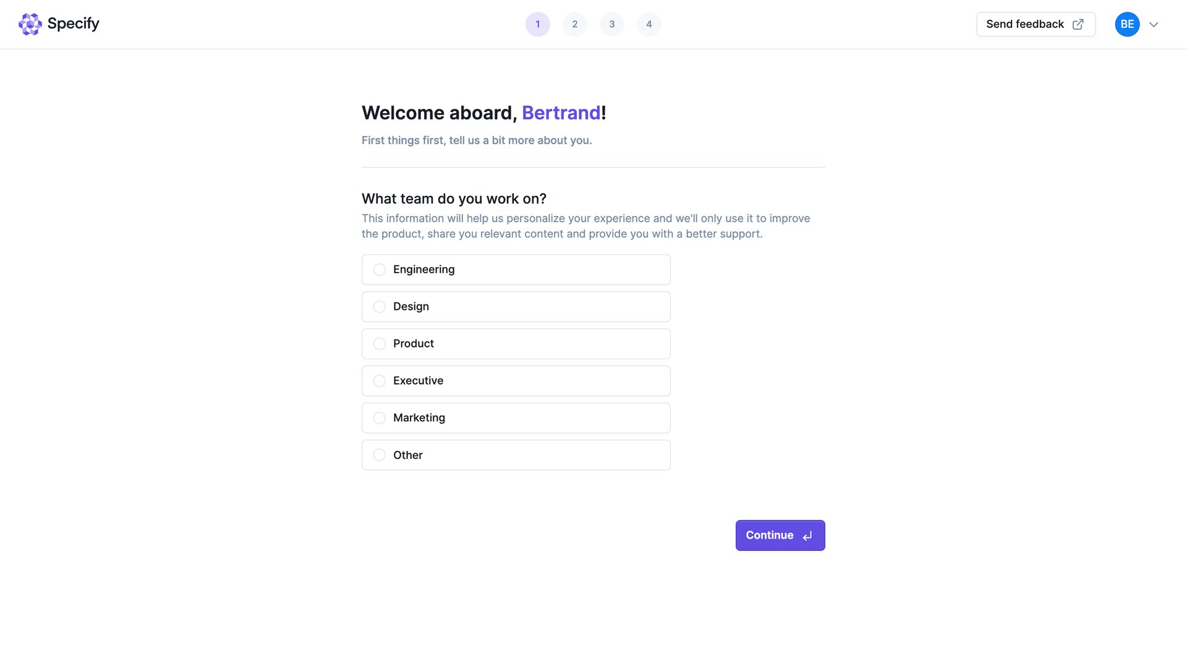The image size is (1187, 666).
Task: Click step 2 indicator circle
Action: pyautogui.click(x=575, y=24)
